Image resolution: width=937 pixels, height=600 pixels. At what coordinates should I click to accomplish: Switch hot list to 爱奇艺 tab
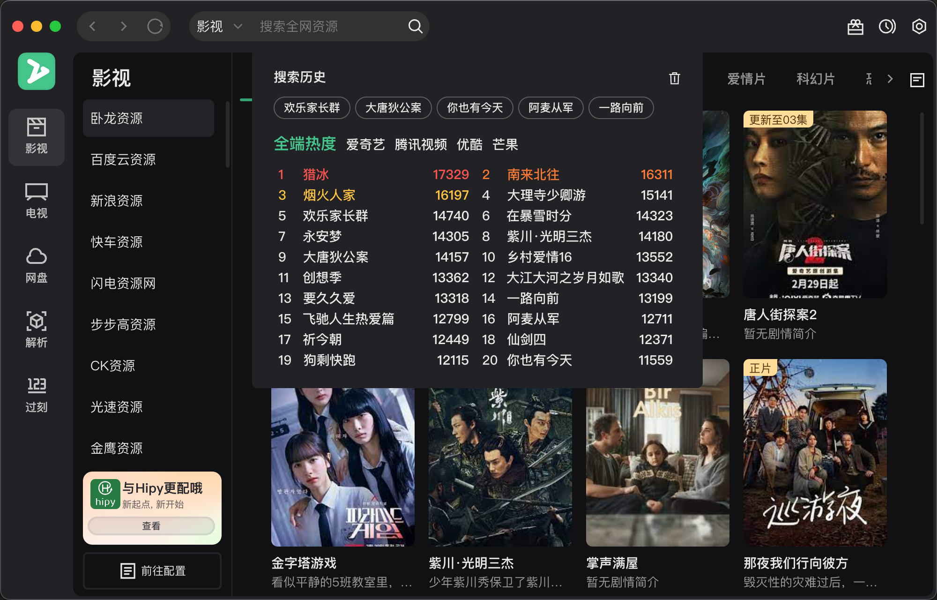point(365,144)
